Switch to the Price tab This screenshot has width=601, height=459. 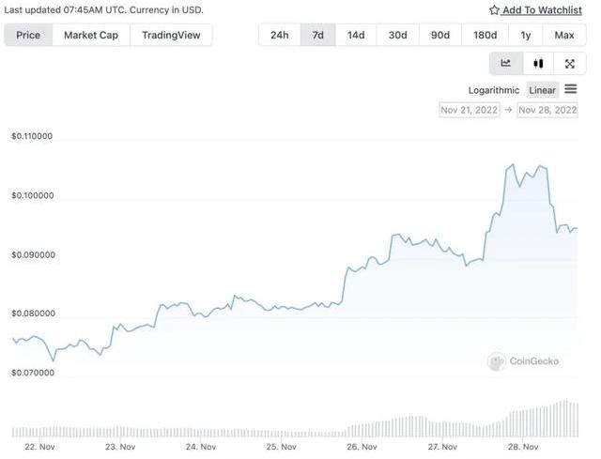click(x=28, y=35)
